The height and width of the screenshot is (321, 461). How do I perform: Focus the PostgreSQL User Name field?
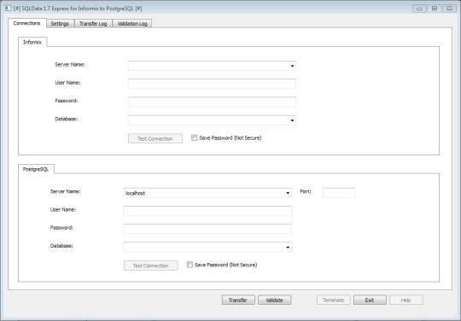tap(207, 211)
